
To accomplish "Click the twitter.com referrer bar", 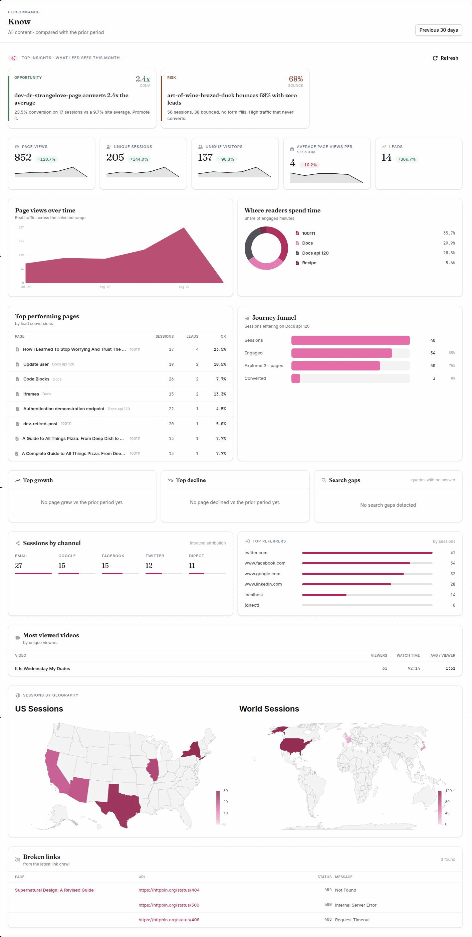I will 367,553.
